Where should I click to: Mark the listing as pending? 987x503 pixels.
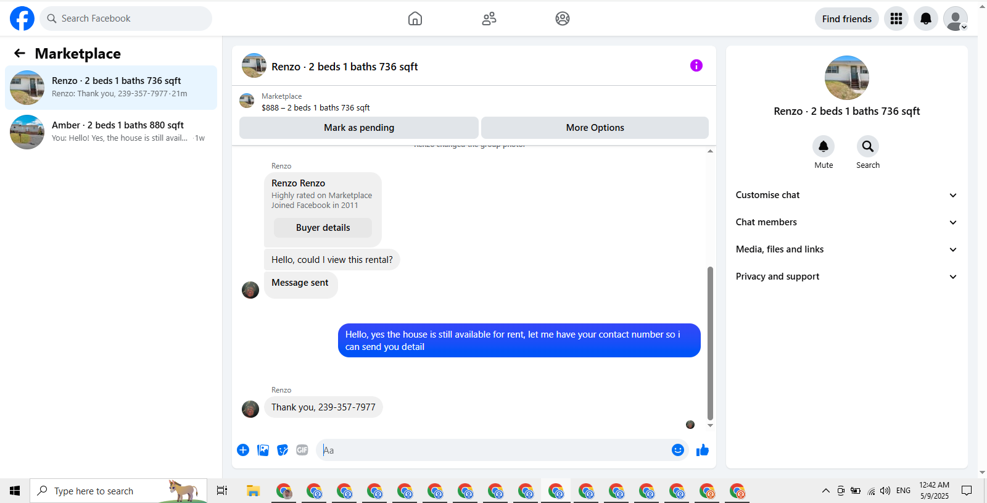point(359,128)
